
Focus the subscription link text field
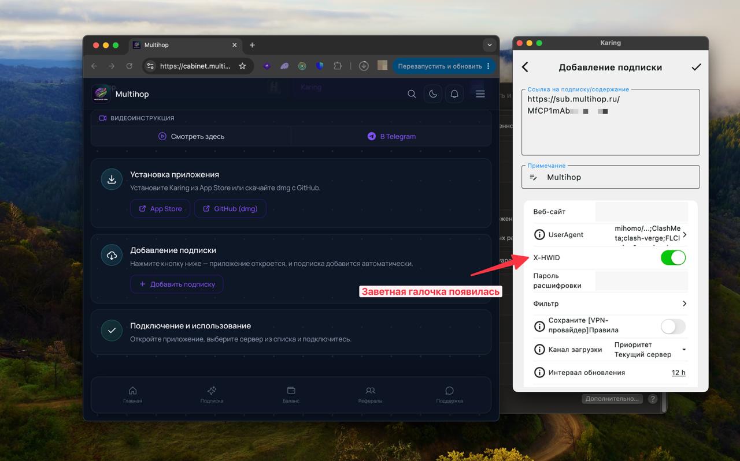click(610, 122)
